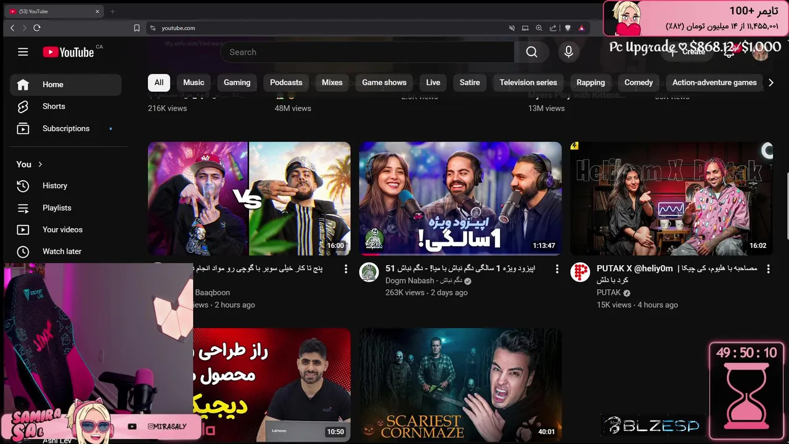Bookmark this page with bookmark icon

coord(137,28)
